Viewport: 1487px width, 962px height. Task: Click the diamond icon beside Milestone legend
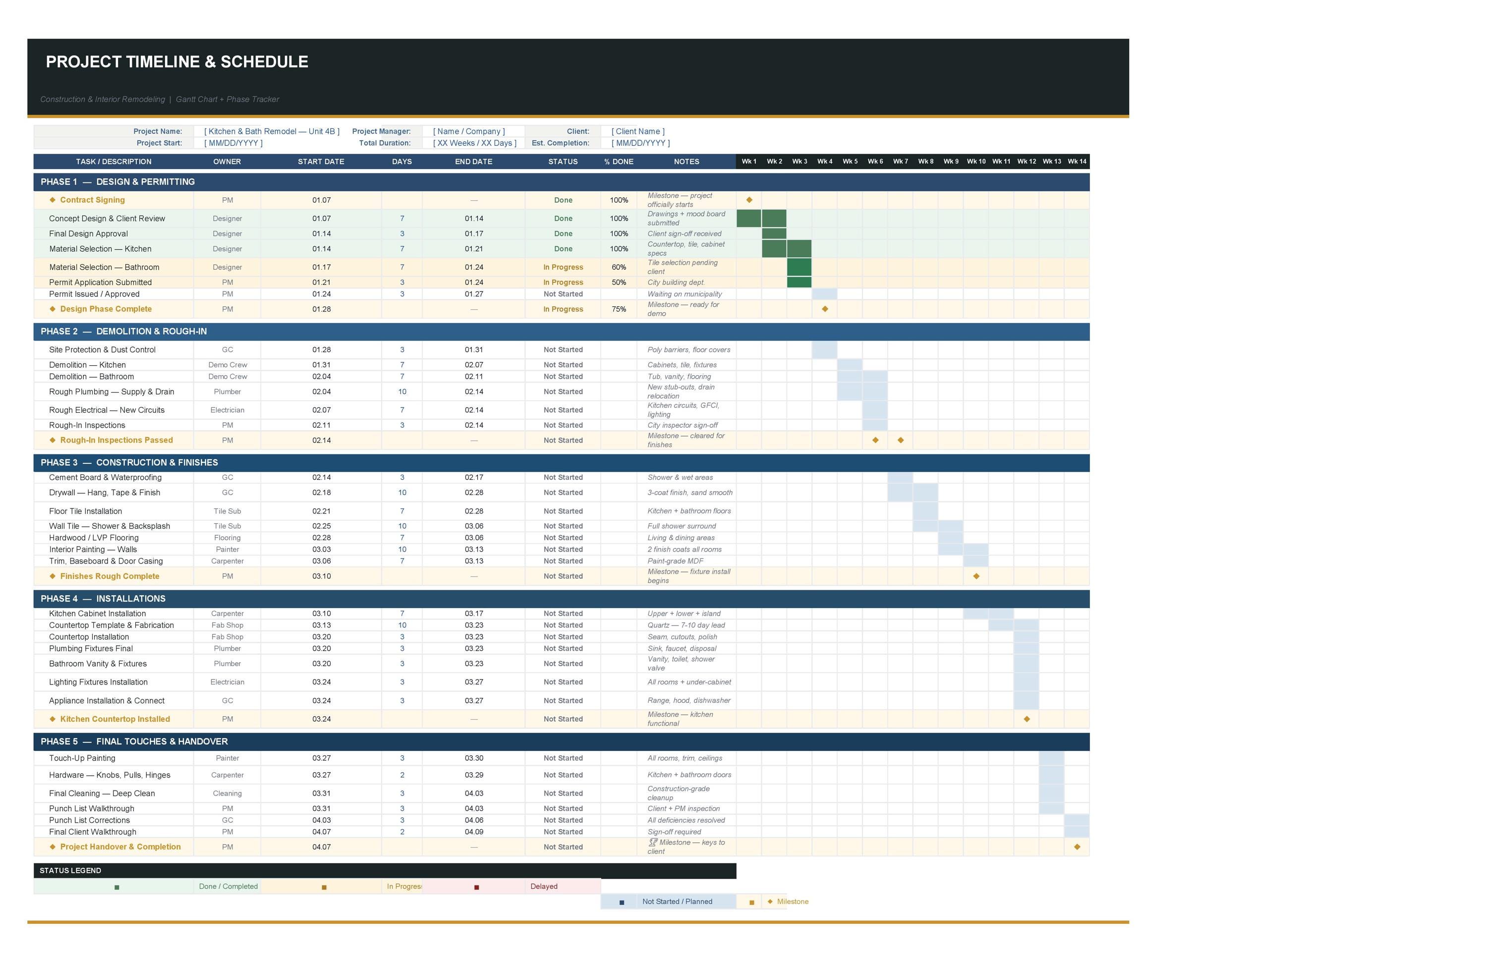coord(770,902)
